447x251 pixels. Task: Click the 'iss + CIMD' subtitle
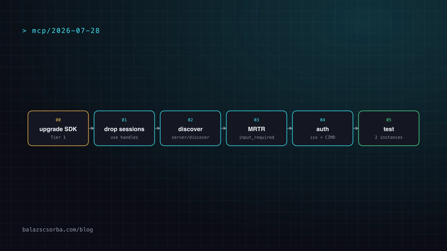(323, 137)
